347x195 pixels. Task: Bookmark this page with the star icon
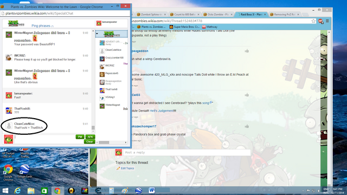coord(313,21)
